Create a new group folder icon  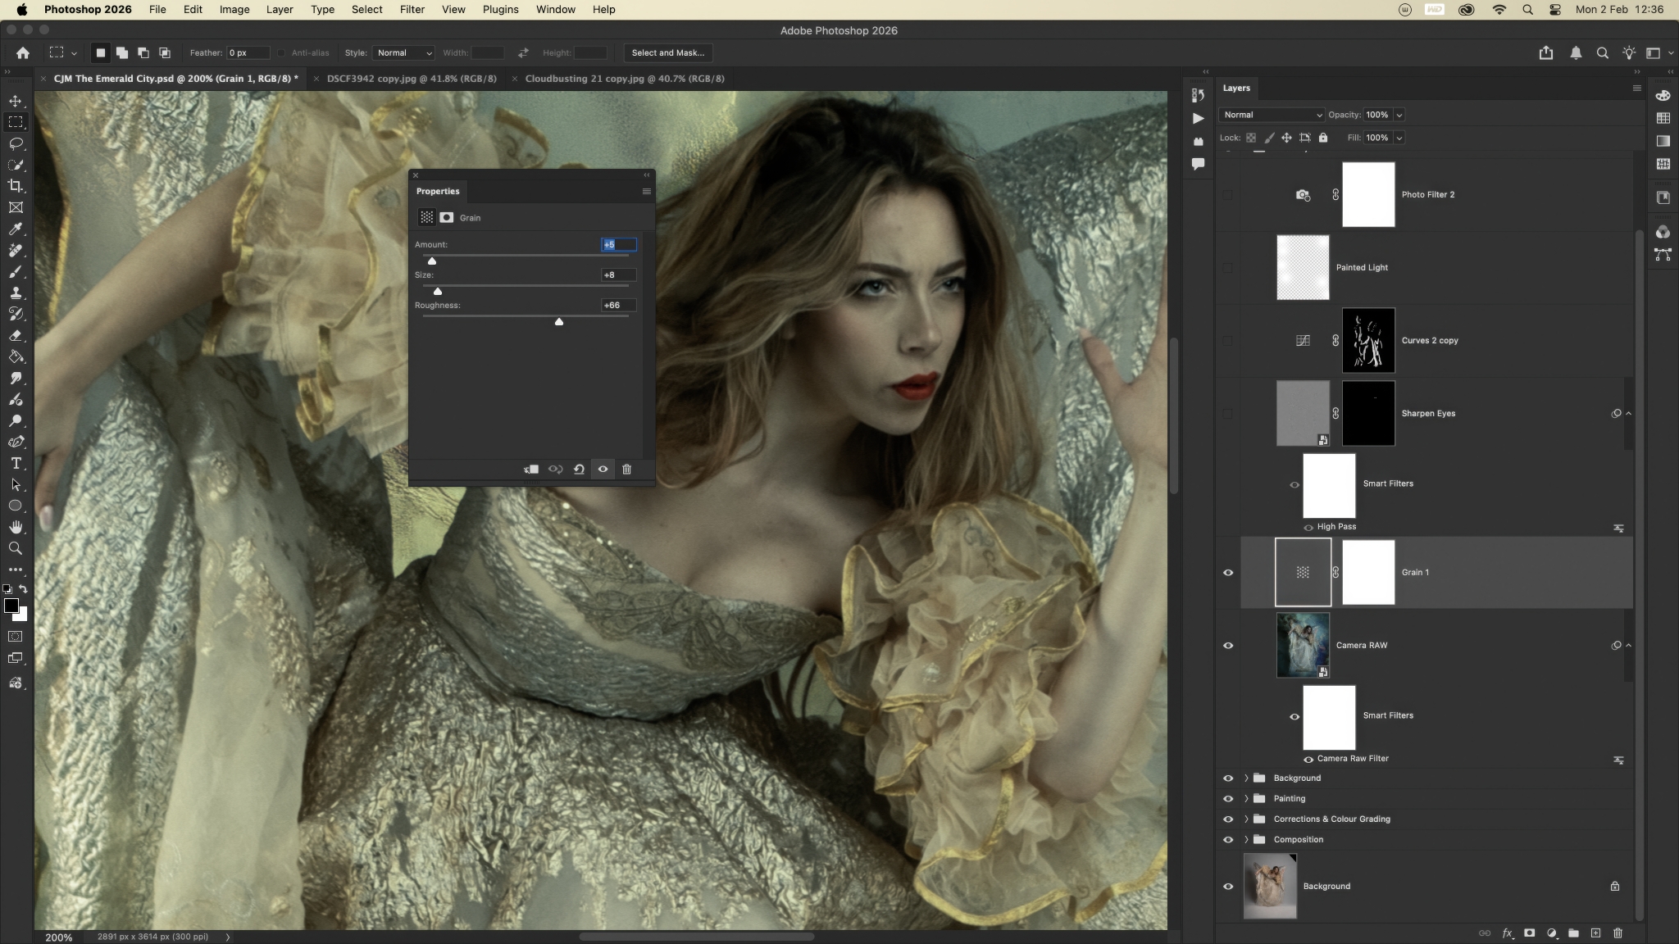click(x=1573, y=933)
